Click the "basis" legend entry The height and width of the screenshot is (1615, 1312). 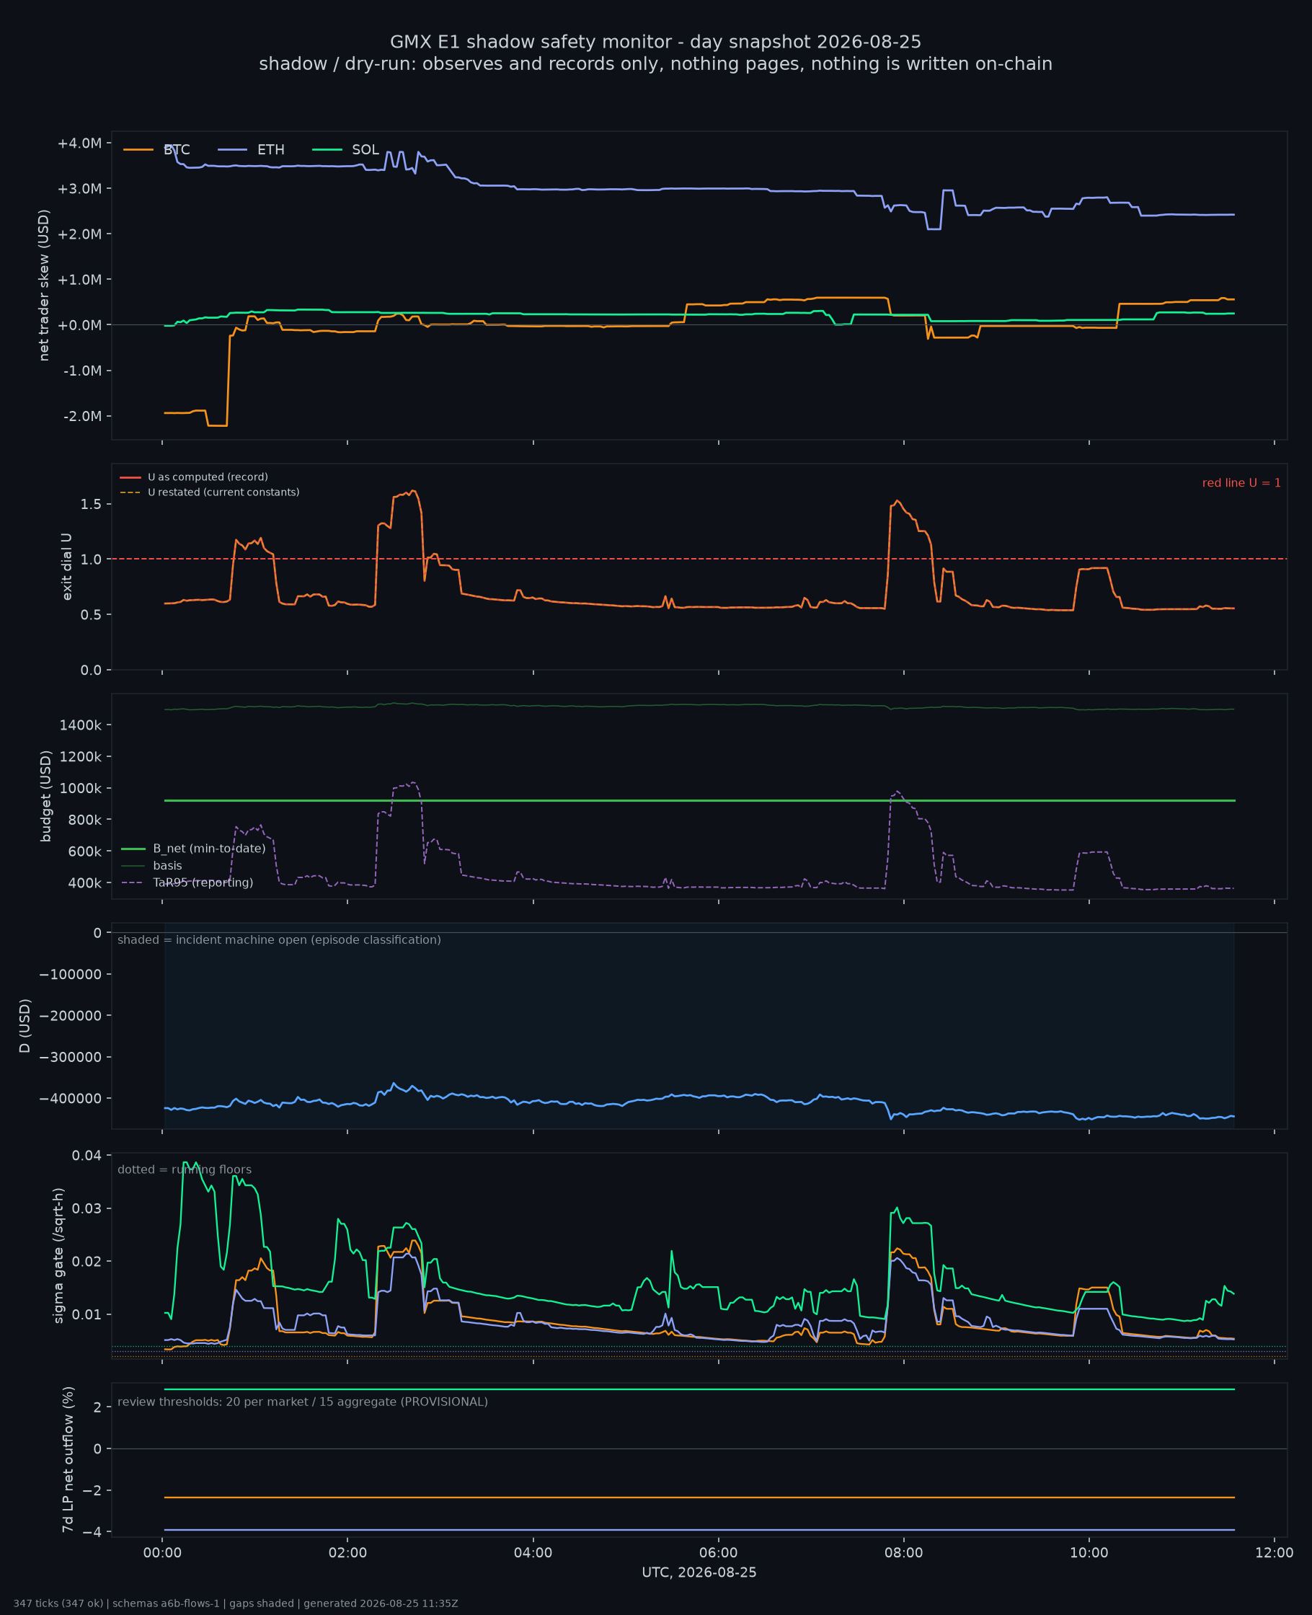point(152,866)
